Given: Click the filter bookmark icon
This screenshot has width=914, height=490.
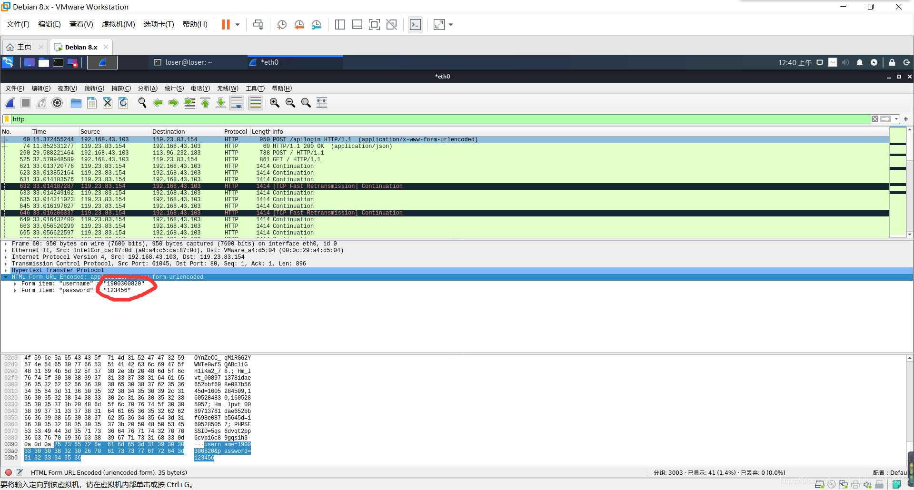Looking at the screenshot, I should [x=7, y=119].
